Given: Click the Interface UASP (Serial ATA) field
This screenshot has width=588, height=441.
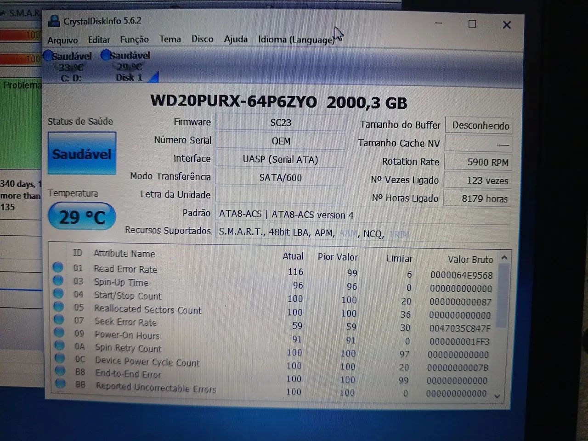Looking at the screenshot, I should click(280, 159).
